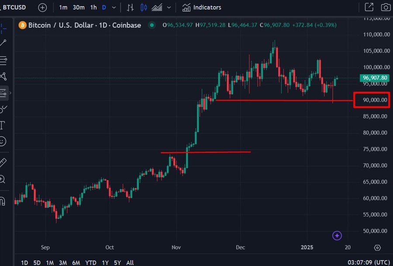Click the Dec label on the time axis
Image resolution: width=393 pixels, height=266 pixels.
click(x=240, y=248)
